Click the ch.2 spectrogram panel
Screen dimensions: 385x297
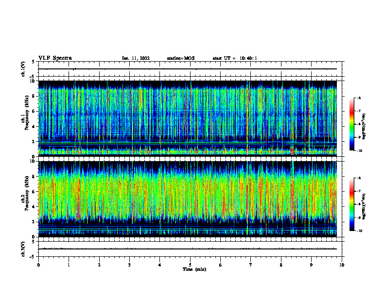[188, 199]
